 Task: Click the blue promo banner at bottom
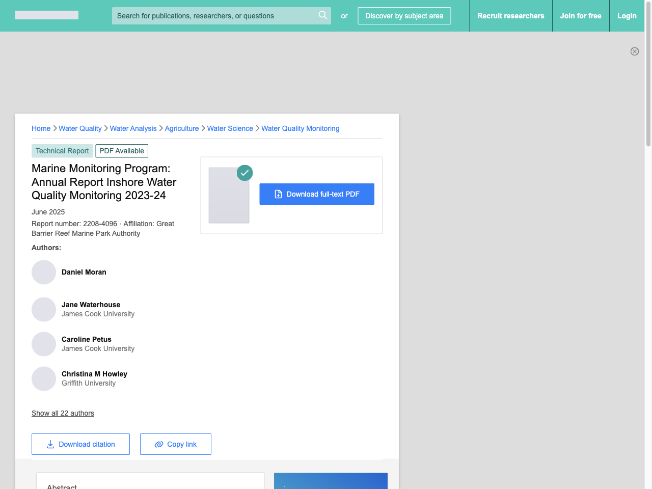click(331, 481)
